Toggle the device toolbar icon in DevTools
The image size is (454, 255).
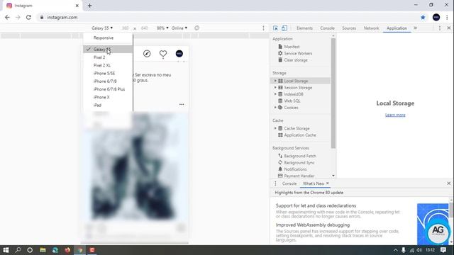pos(284,28)
